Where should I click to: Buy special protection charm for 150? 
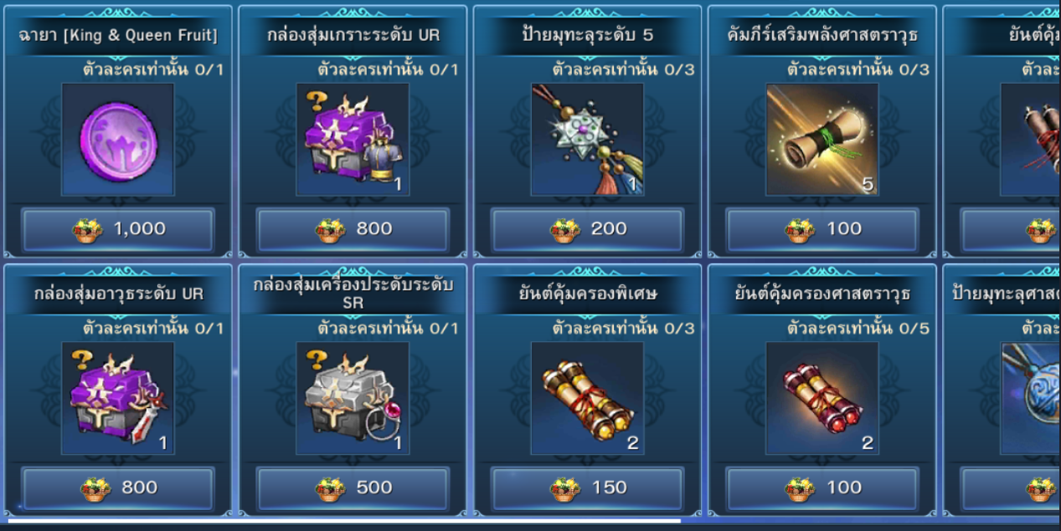tap(587, 488)
